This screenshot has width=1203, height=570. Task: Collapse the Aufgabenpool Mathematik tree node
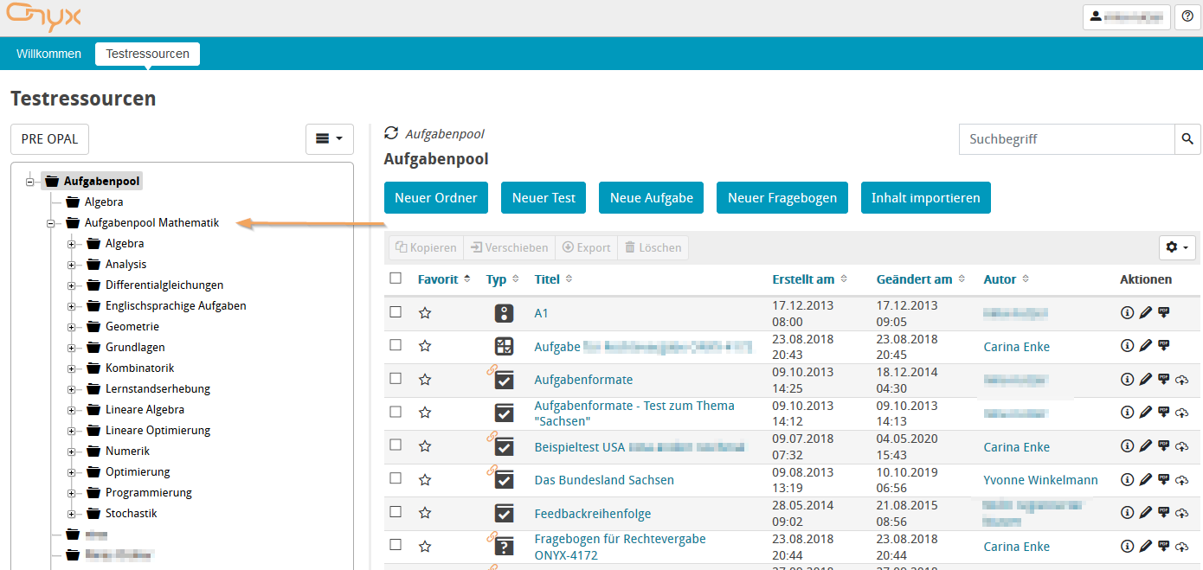(x=51, y=223)
